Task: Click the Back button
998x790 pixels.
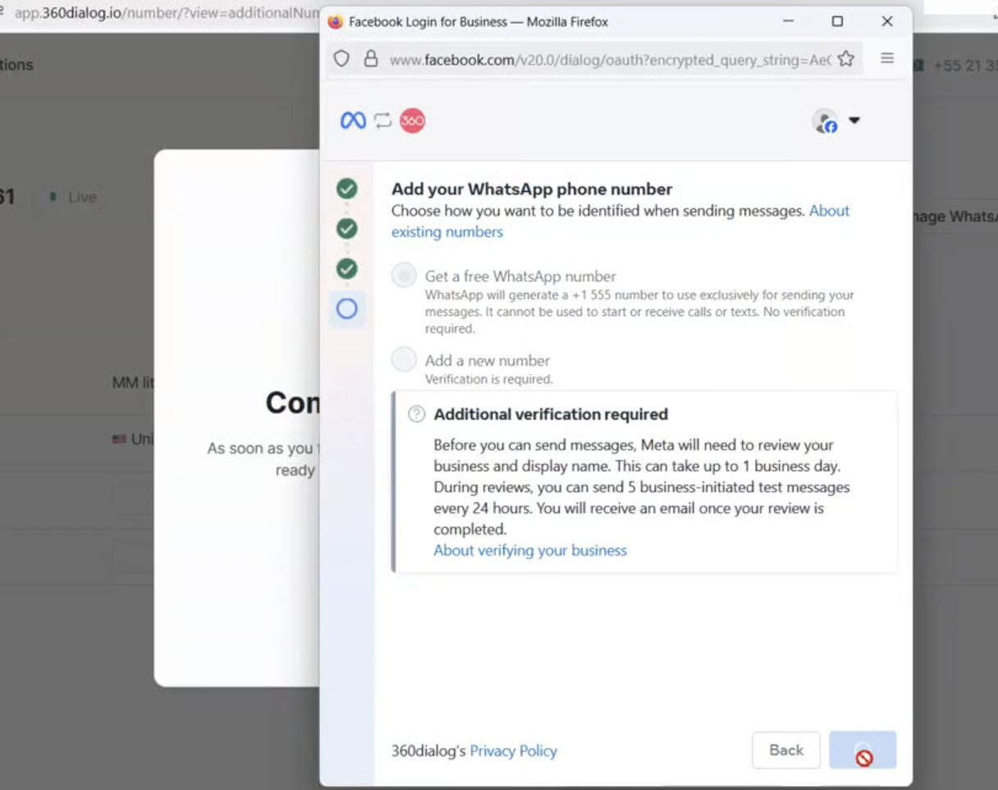Action: coord(786,750)
